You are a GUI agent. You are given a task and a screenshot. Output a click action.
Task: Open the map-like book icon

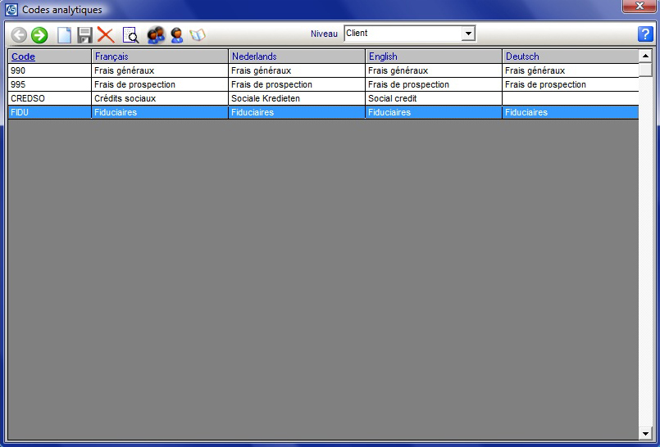click(198, 35)
